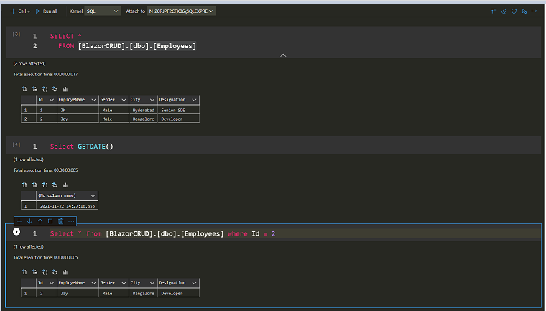Toggle the notebook Trusted shield icon

click(x=514, y=11)
